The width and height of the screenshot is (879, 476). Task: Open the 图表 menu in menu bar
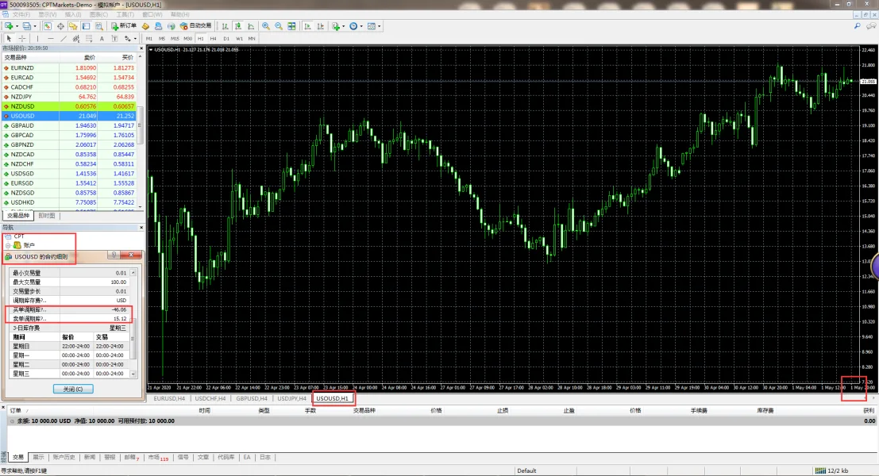(x=98, y=14)
